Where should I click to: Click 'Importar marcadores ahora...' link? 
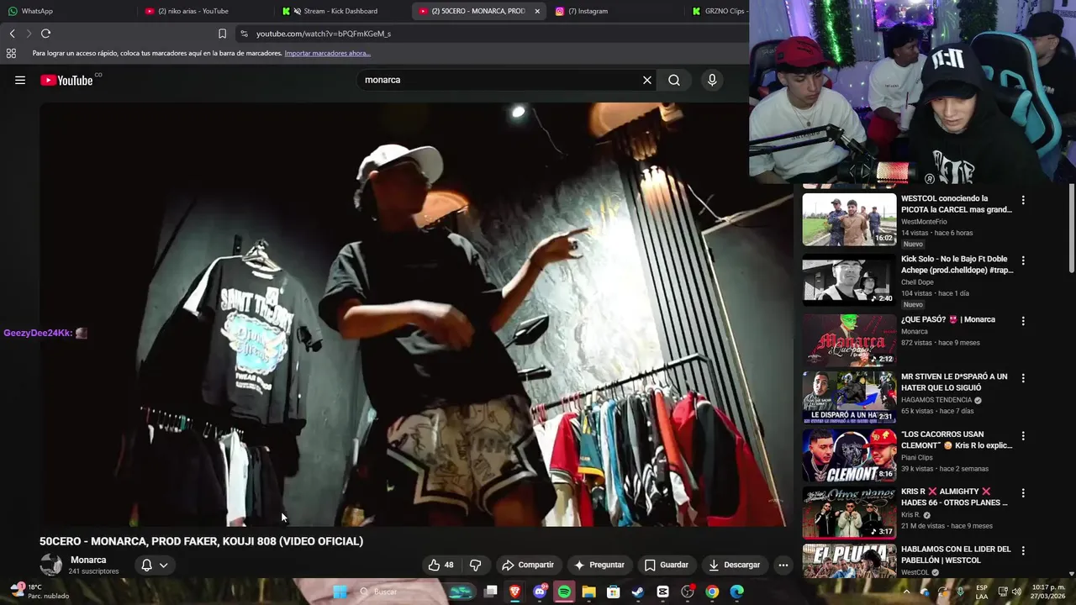328,53
